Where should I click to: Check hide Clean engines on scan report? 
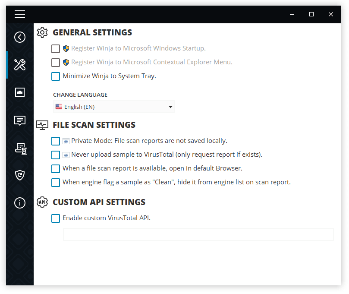pos(56,183)
